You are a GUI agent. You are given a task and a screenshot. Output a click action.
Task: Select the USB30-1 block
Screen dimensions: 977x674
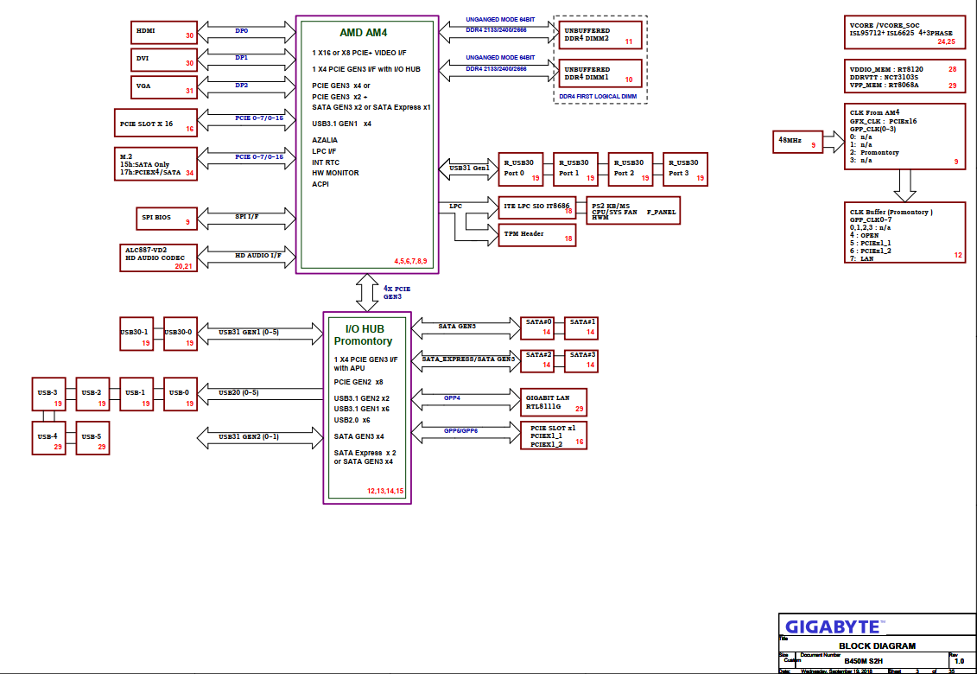coord(136,334)
